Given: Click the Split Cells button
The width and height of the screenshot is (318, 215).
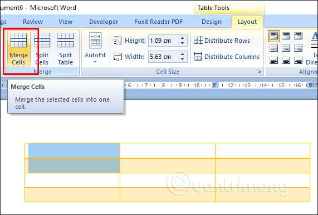Looking at the screenshot, I should click(x=42, y=48).
